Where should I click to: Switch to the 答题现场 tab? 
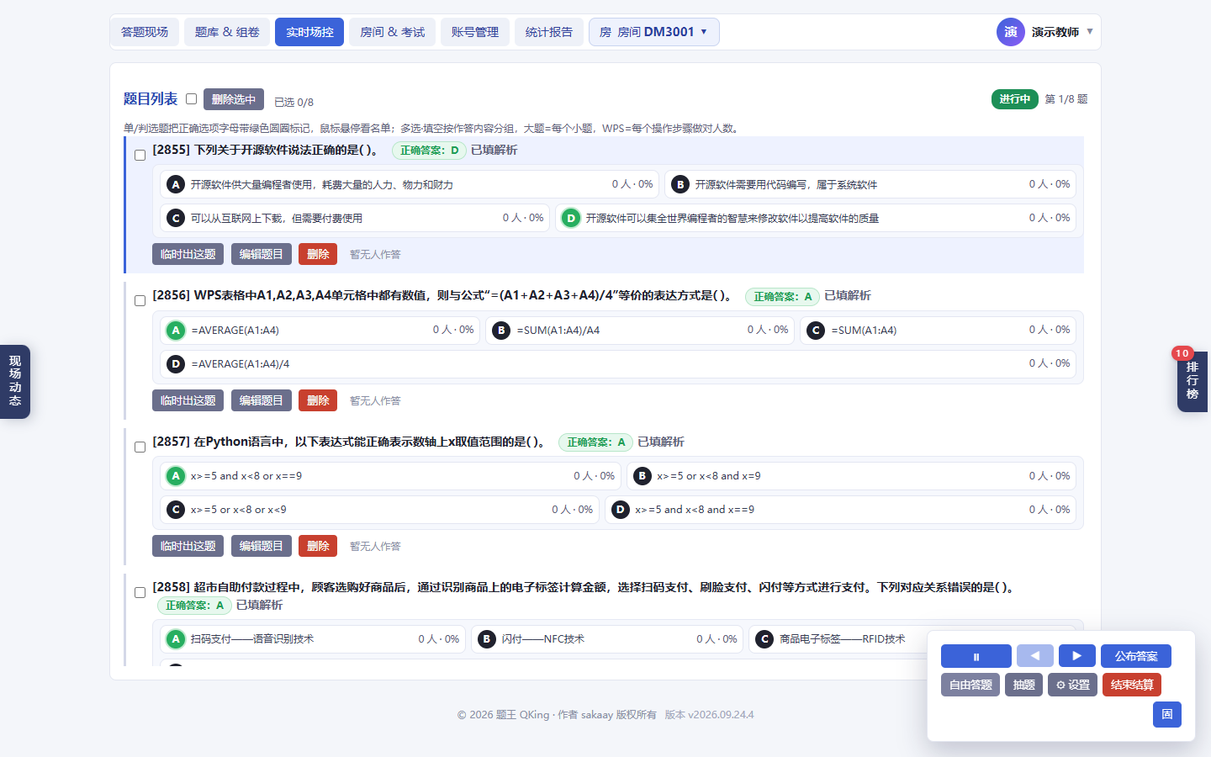coord(145,32)
